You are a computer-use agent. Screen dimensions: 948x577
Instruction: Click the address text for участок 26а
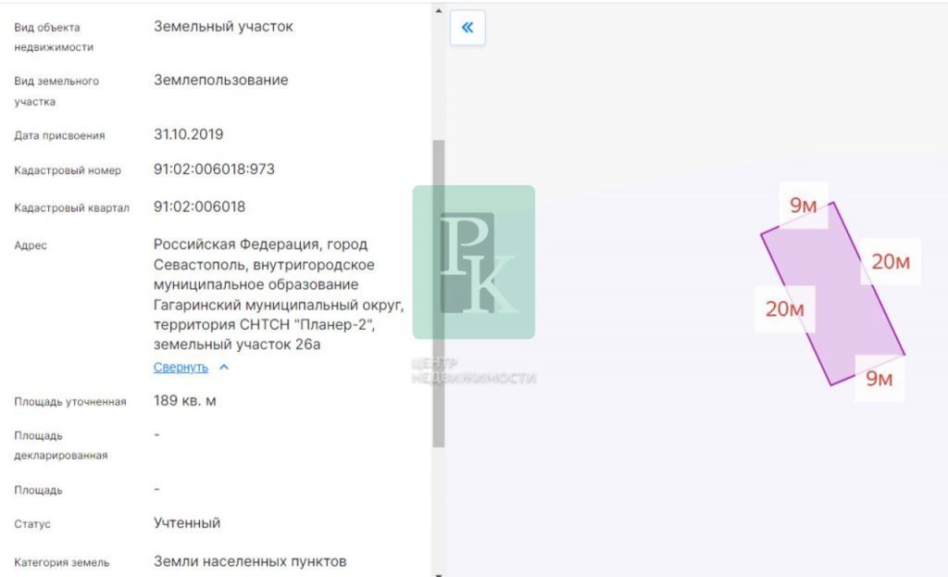279,295
